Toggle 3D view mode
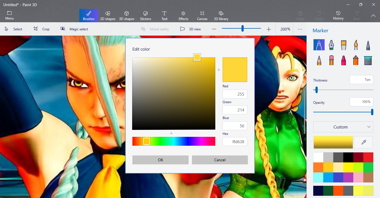This screenshot has width=380, height=198. point(191,29)
